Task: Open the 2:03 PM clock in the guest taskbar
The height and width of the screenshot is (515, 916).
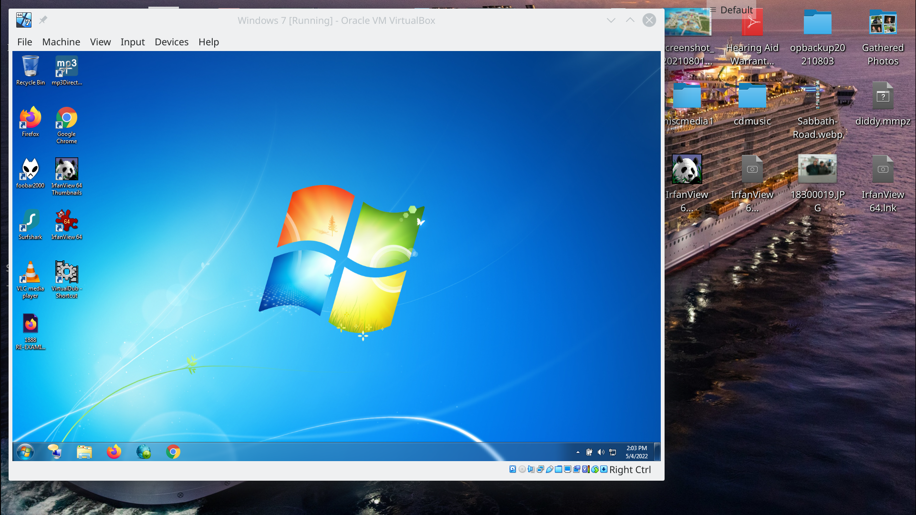Action: pyautogui.click(x=636, y=452)
